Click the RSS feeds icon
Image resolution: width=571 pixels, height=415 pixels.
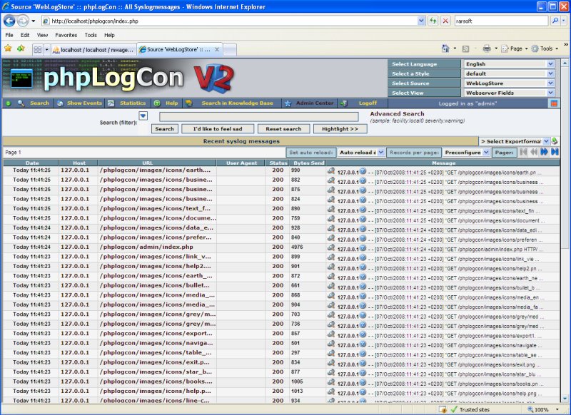pyautogui.click(x=465, y=48)
